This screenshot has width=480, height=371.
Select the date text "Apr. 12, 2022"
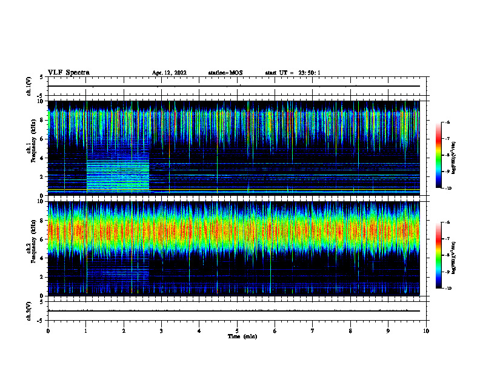[x=169, y=73]
